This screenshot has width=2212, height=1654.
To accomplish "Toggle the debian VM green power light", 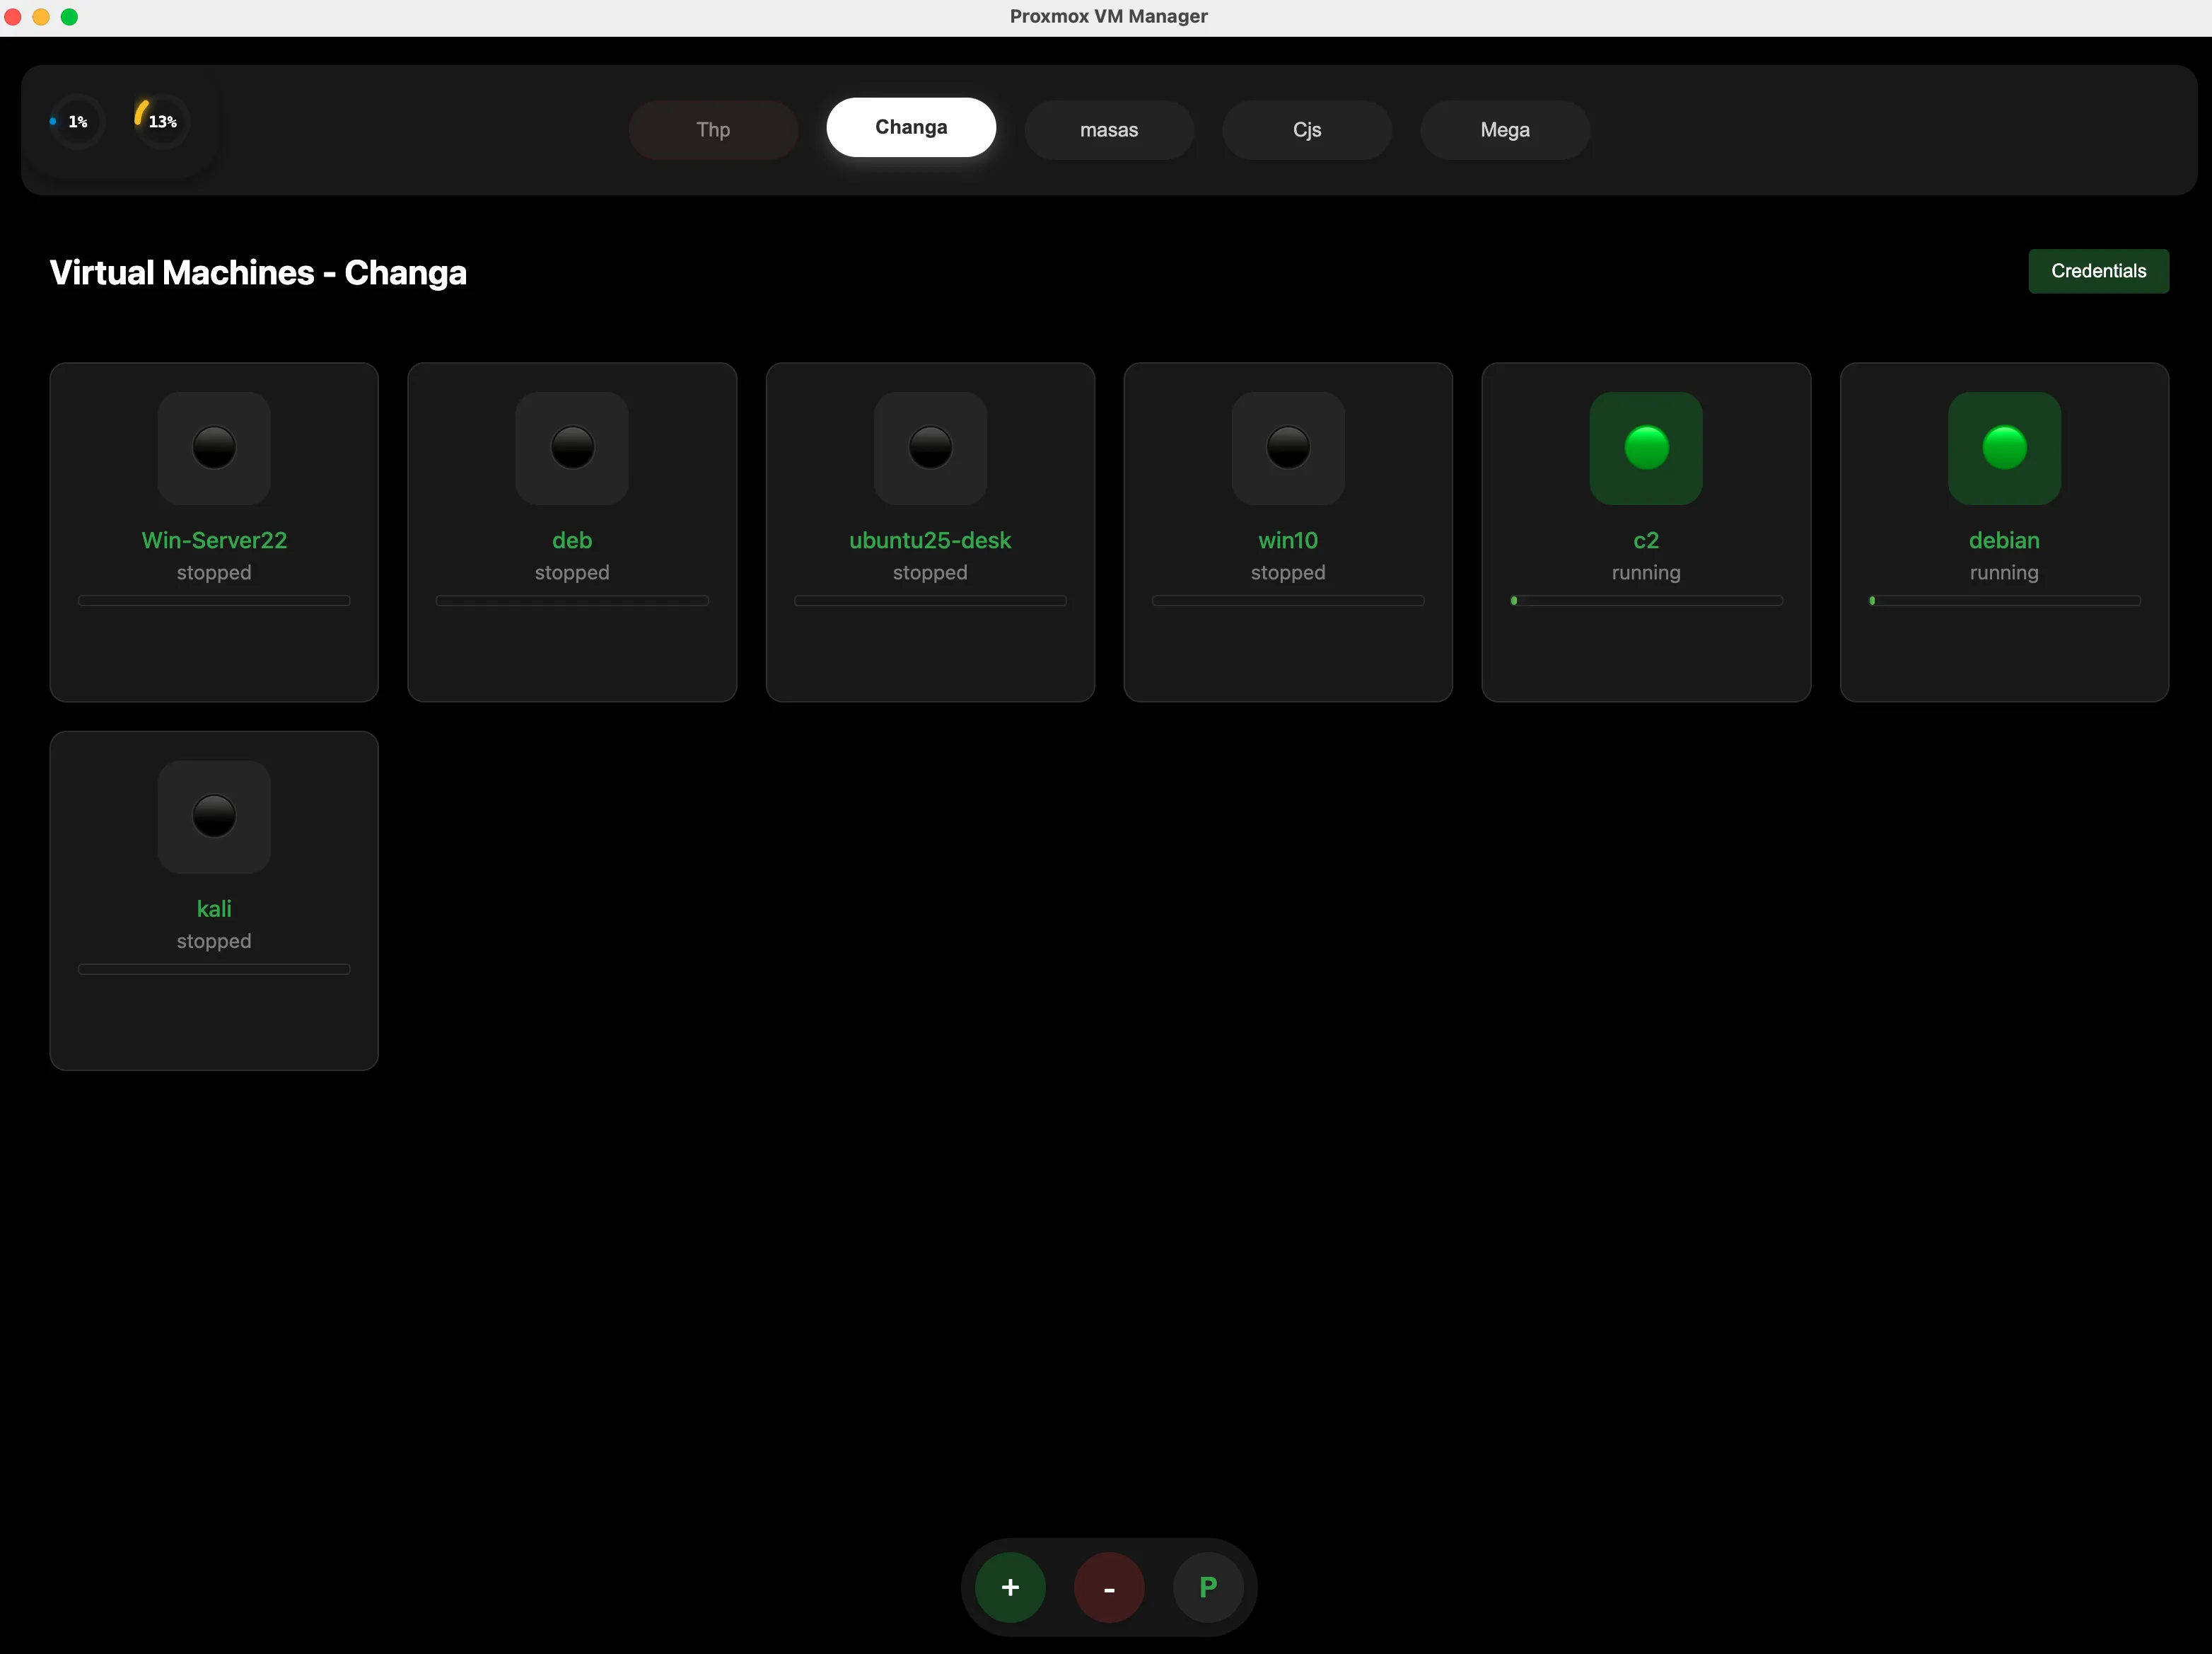I will coord(2004,447).
